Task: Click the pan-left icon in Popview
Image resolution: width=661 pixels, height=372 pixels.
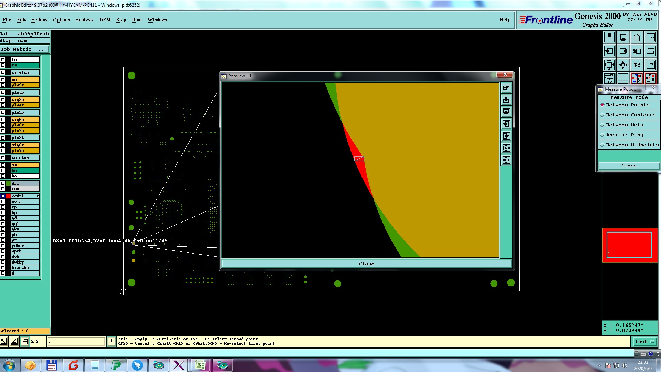Action: (506, 124)
